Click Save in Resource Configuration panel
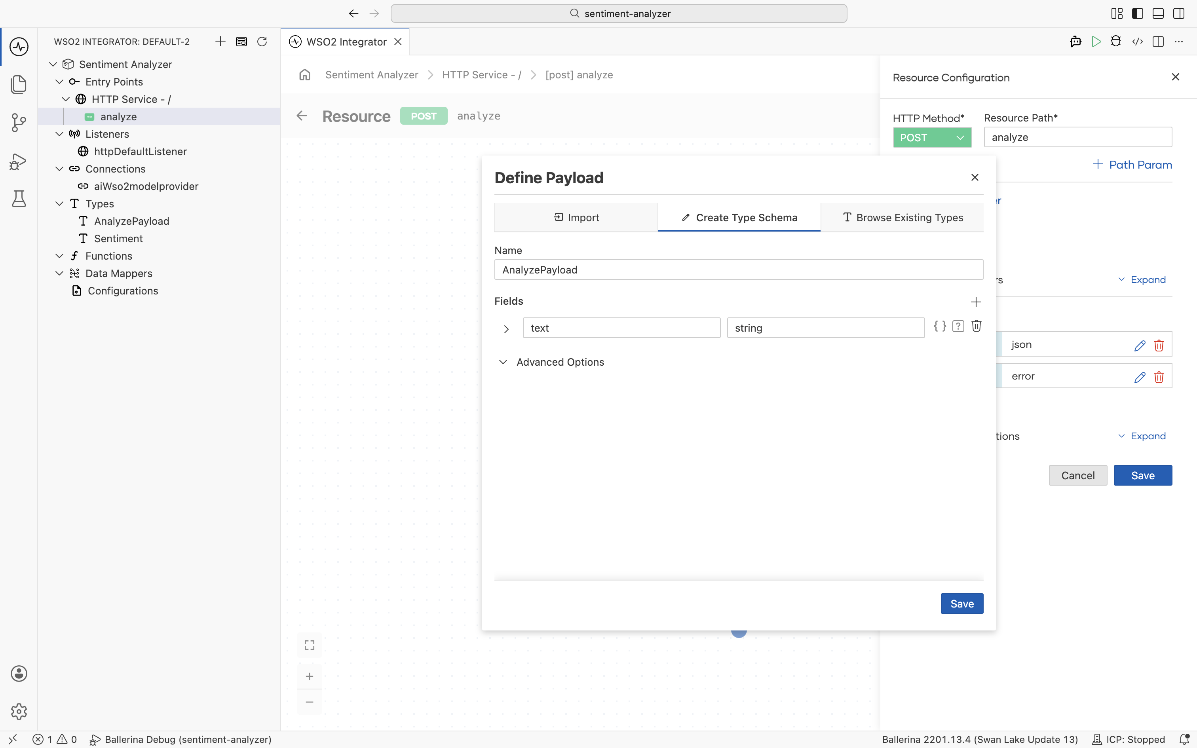1197x748 pixels. click(x=1143, y=475)
